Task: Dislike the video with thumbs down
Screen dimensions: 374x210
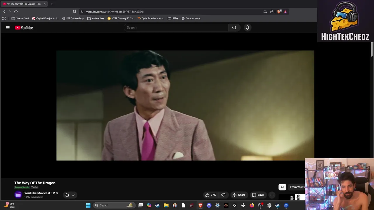Action: click(x=223, y=195)
